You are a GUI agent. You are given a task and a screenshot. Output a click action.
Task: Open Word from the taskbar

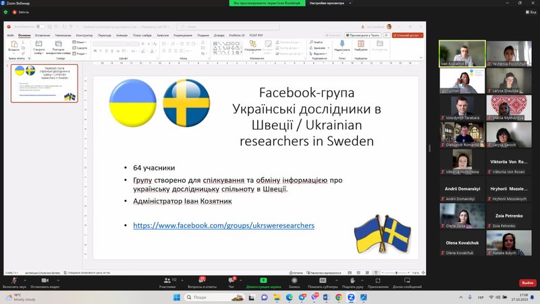pyautogui.click(x=326, y=297)
